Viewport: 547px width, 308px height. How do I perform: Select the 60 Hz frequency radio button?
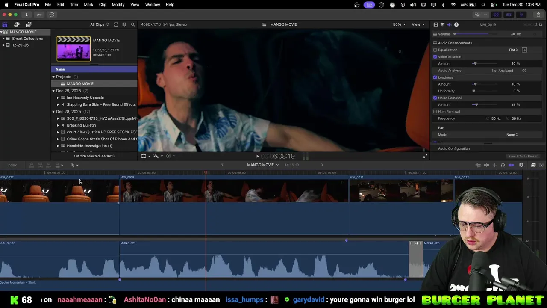point(508,118)
